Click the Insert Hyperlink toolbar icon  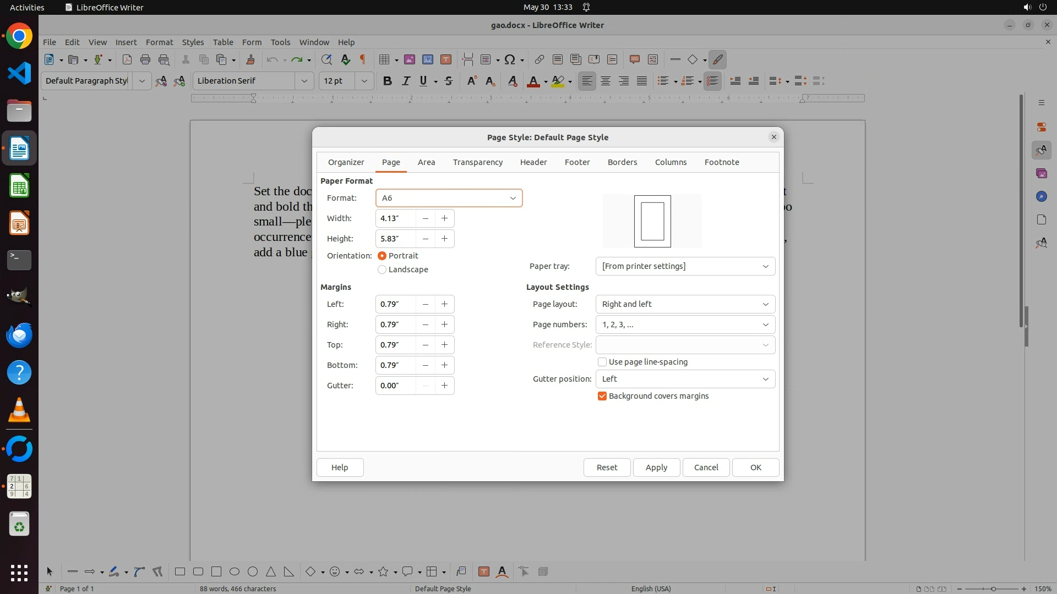coord(540,59)
